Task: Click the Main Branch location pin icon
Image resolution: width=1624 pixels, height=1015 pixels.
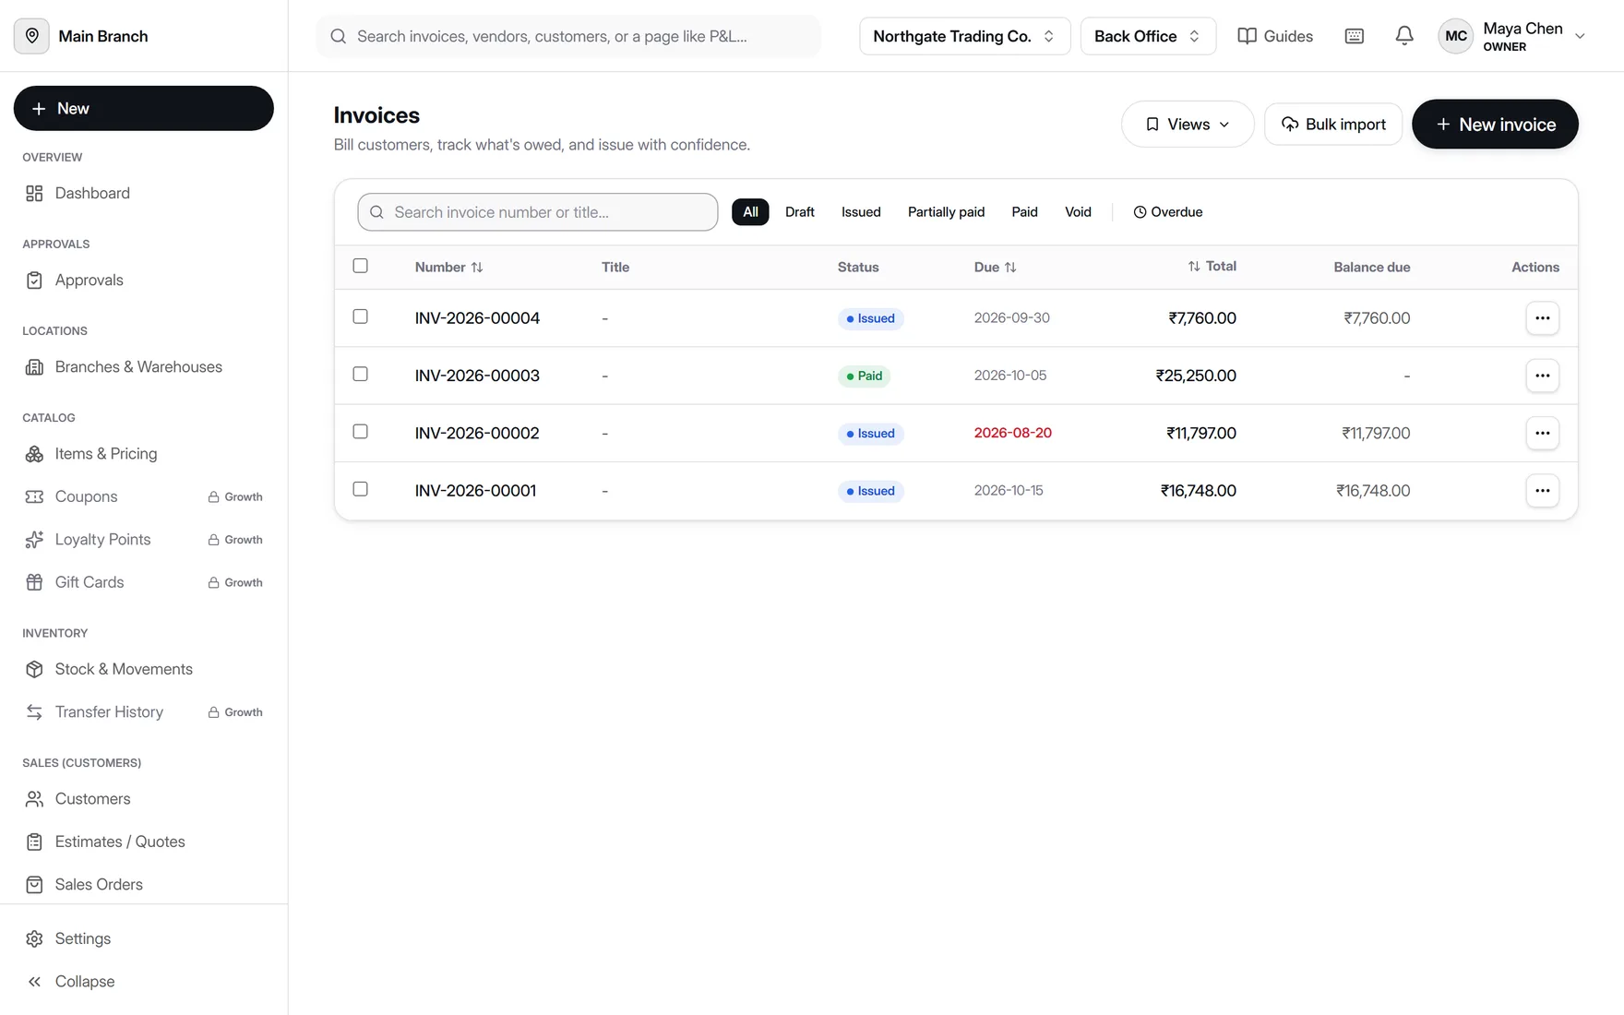Action: tap(31, 36)
